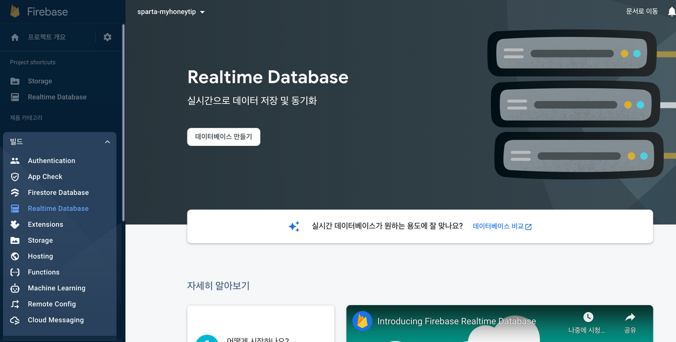Open notifications bell icon
The image size is (676, 342).
[671, 11]
